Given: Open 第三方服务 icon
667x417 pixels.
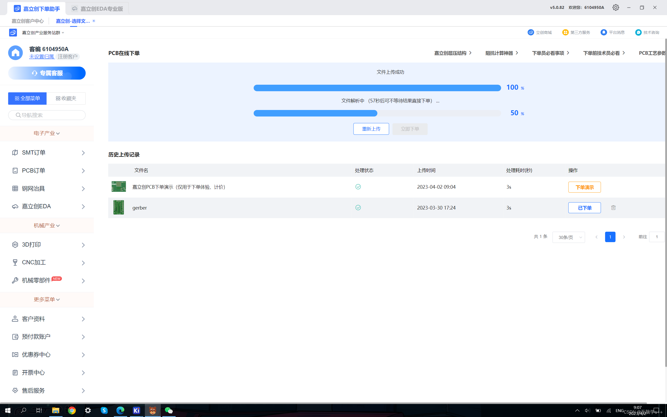Looking at the screenshot, I should [x=565, y=32].
